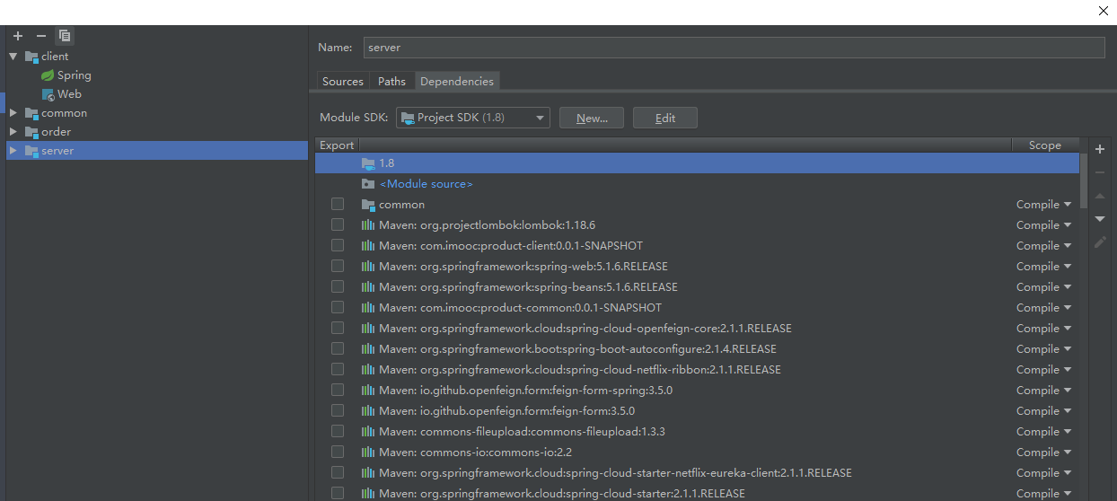The width and height of the screenshot is (1117, 501).
Task: Select the <Module source> row
Action: [697, 184]
